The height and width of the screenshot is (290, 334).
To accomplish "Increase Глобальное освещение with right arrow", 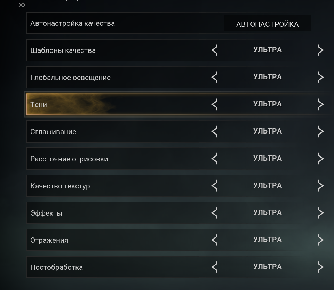I will coord(320,77).
